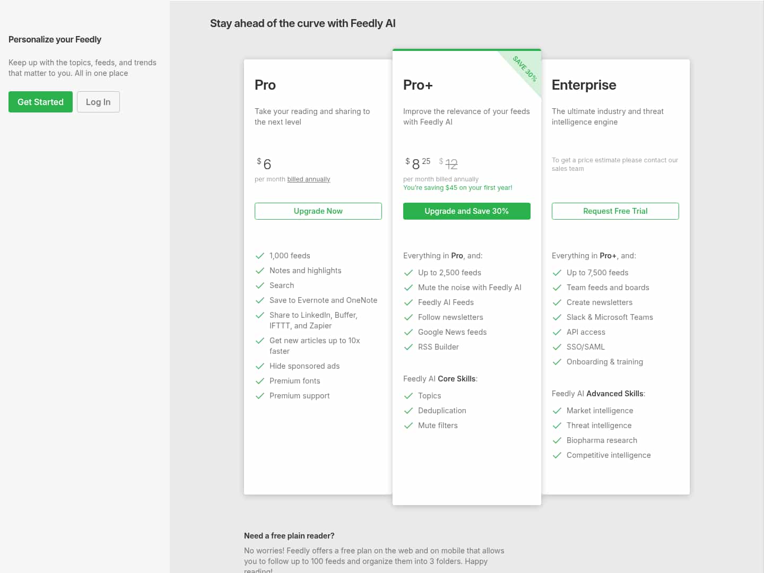Click 'To get a price estimate' text
This screenshot has width=764, height=573.
pos(615,164)
